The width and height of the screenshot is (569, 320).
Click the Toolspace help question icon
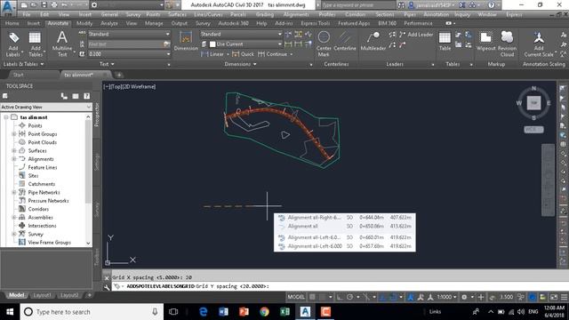[x=87, y=96]
